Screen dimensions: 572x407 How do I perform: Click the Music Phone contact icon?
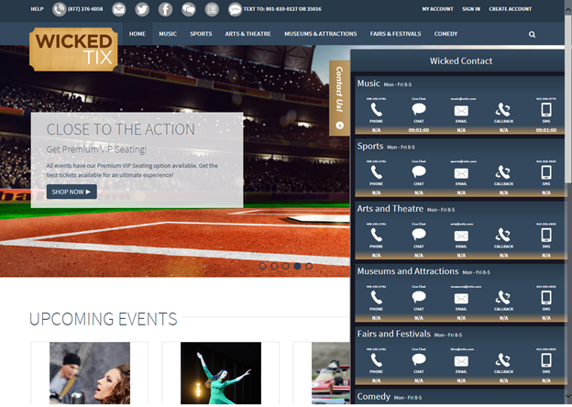tap(376, 108)
